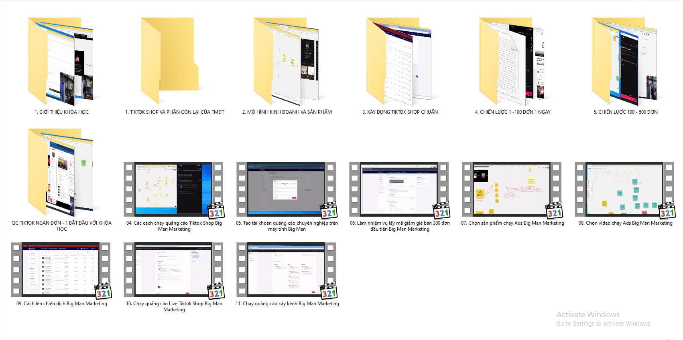Click name '08. Chọn video chạy Ads Big Man Marketing'
683x340 pixels.
coord(625,223)
